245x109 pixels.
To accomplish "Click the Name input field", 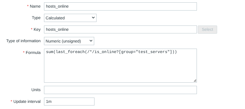I will click(120, 6).
